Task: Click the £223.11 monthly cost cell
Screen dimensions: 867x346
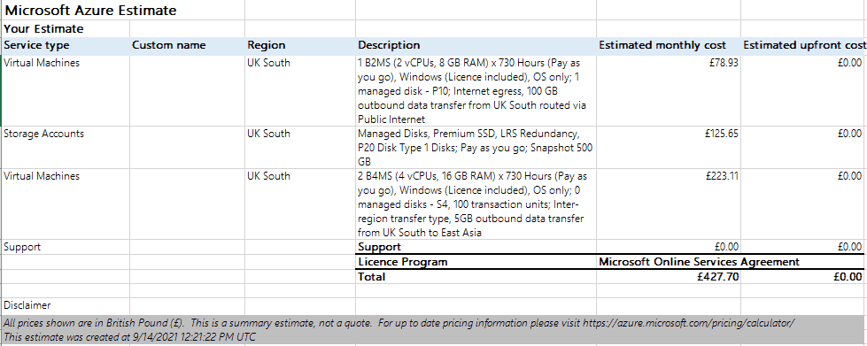Action: [x=669, y=204]
